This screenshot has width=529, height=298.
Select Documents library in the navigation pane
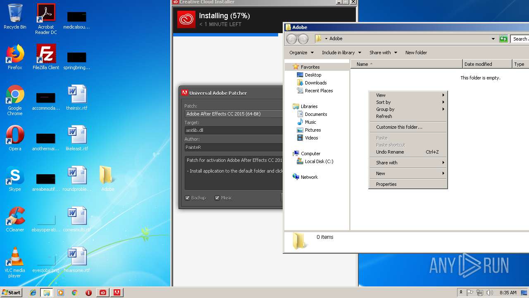pyautogui.click(x=316, y=114)
